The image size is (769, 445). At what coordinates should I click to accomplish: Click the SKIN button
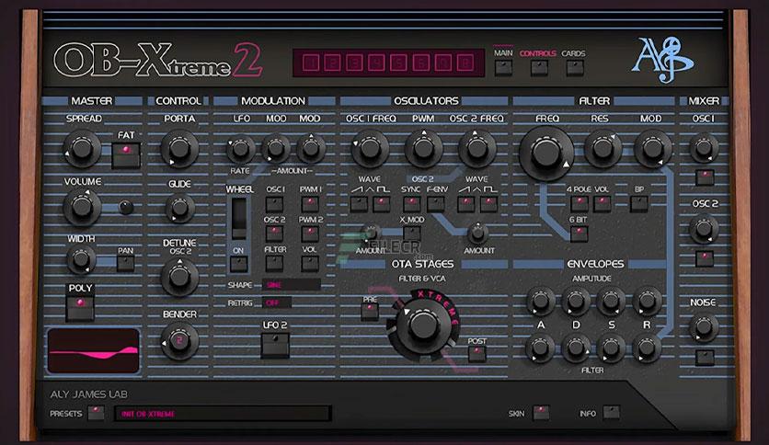tap(541, 413)
